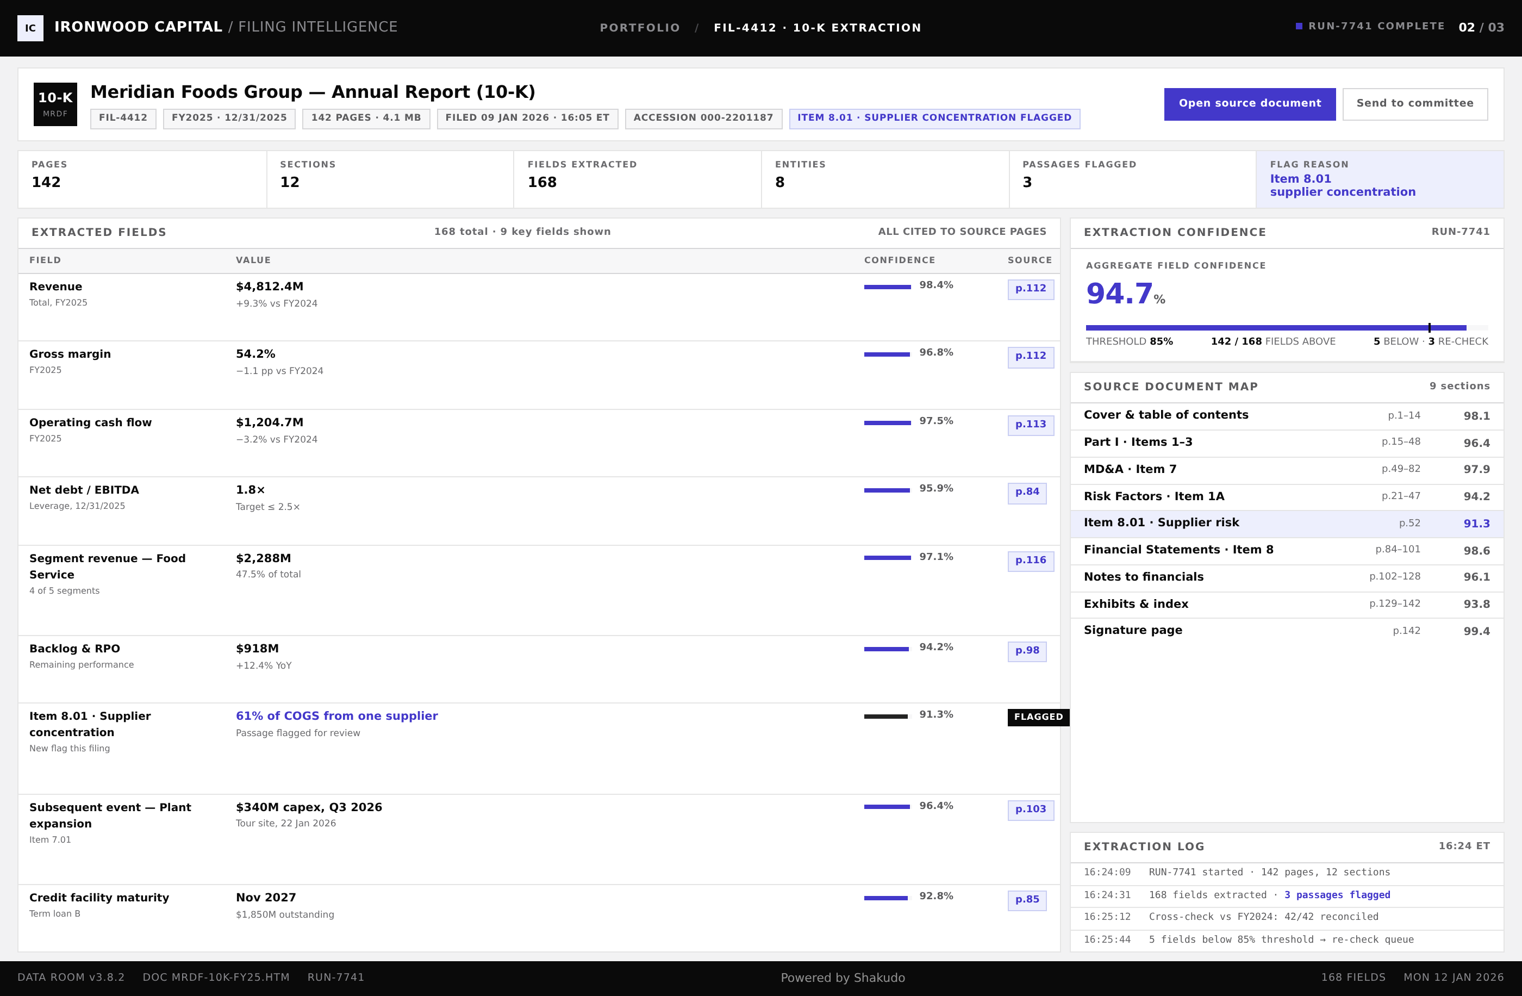Select Item 8.01 Supplier risk section row
Image resolution: width=1522 pixels, height=996 pixels.
1287,523
